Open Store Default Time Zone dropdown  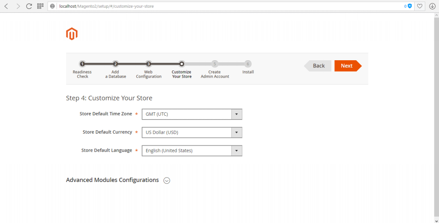tap(192, 114)
